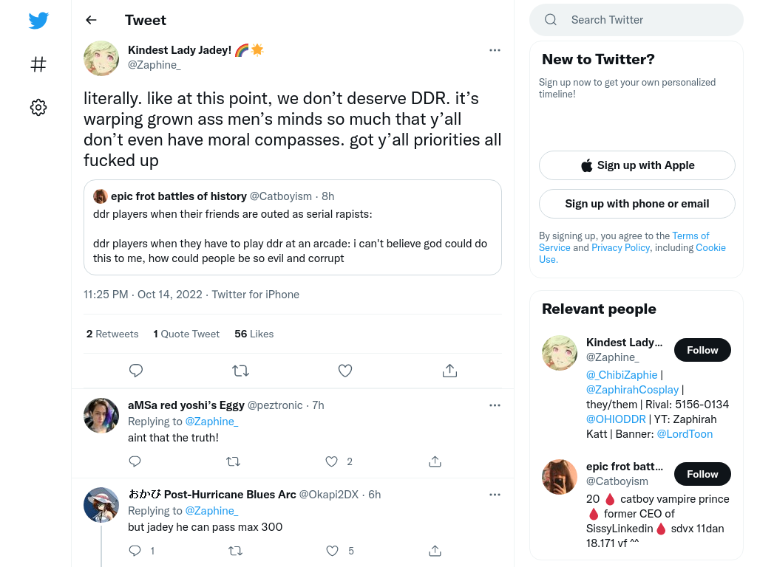View the 2 Retweets list
757x567 pixels.
(x=112, y=334)
